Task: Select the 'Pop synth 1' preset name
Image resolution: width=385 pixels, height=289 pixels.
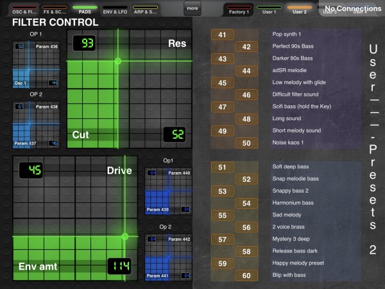Action: click(x=287, y=34)
